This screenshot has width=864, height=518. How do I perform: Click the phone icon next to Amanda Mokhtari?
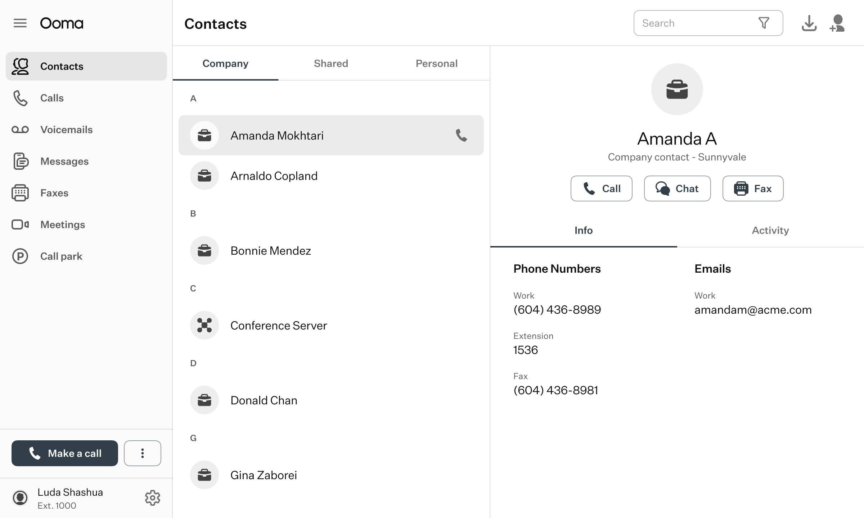461,136
